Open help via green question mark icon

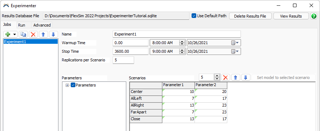pos(314,16)
